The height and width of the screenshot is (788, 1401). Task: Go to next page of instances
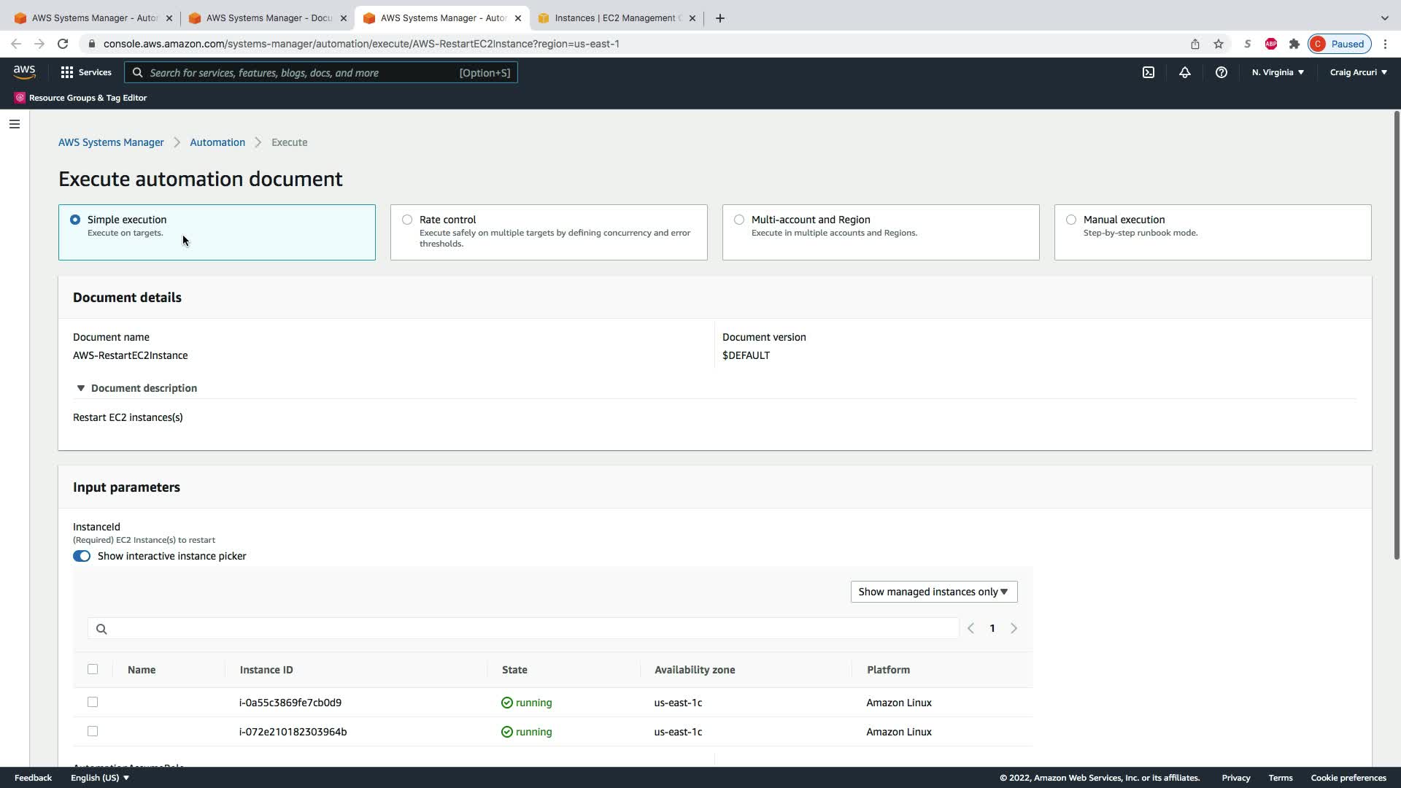[x=1014, y=628]
